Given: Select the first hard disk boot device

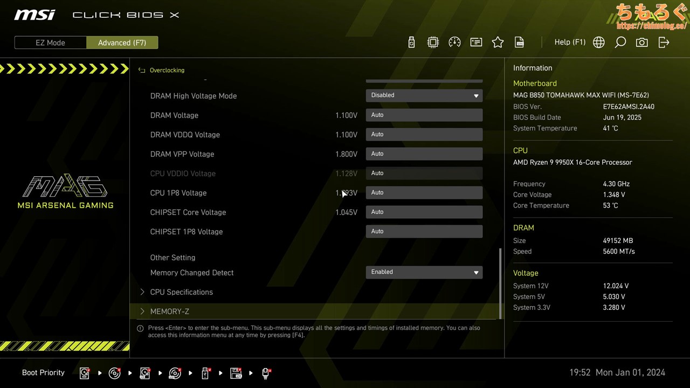Looking at the screenshot, I should point(85,373).
